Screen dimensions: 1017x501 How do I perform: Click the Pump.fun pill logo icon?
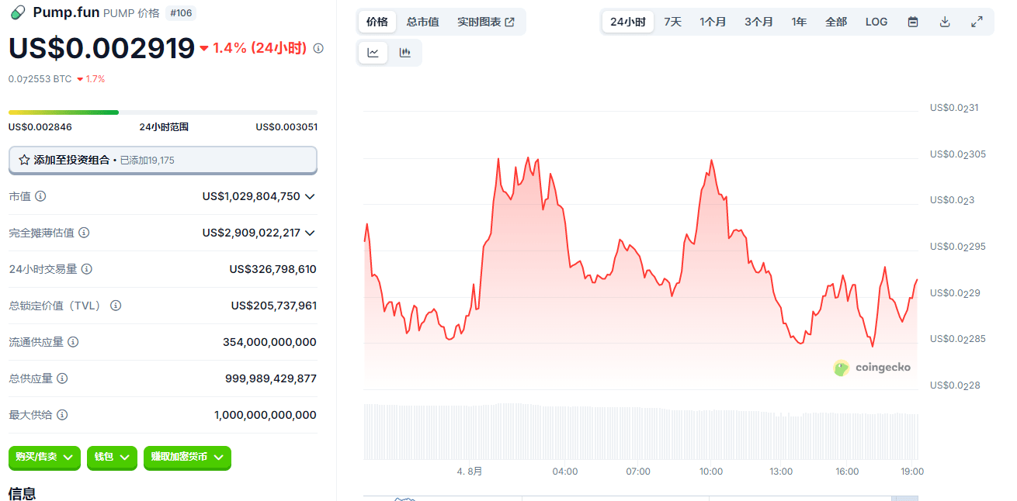[x=18, y=12]
